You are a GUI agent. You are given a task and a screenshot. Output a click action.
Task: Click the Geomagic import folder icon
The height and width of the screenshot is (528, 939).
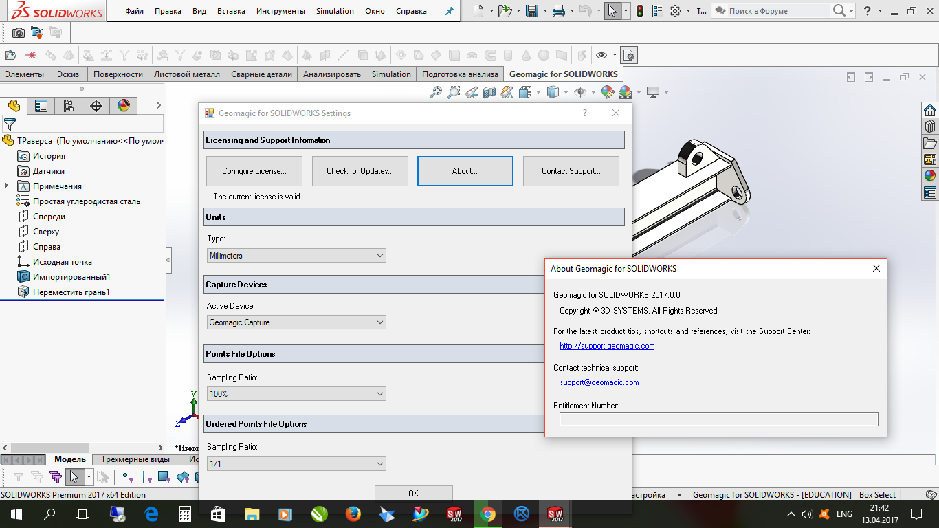pos(10,55)
